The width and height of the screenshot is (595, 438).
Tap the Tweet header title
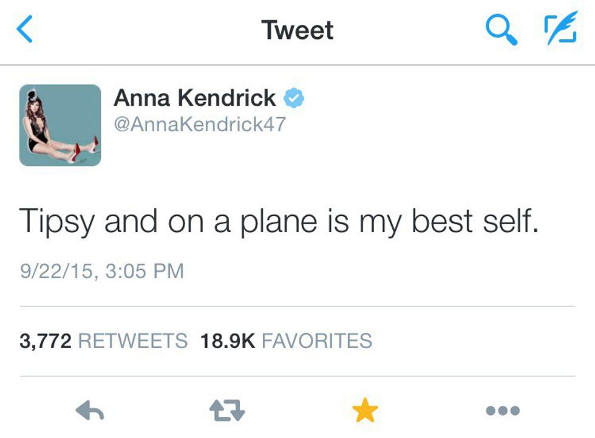[x=297, y=30]
